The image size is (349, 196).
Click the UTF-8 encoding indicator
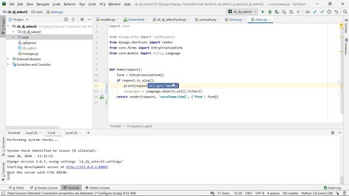[x=260, y=193]
